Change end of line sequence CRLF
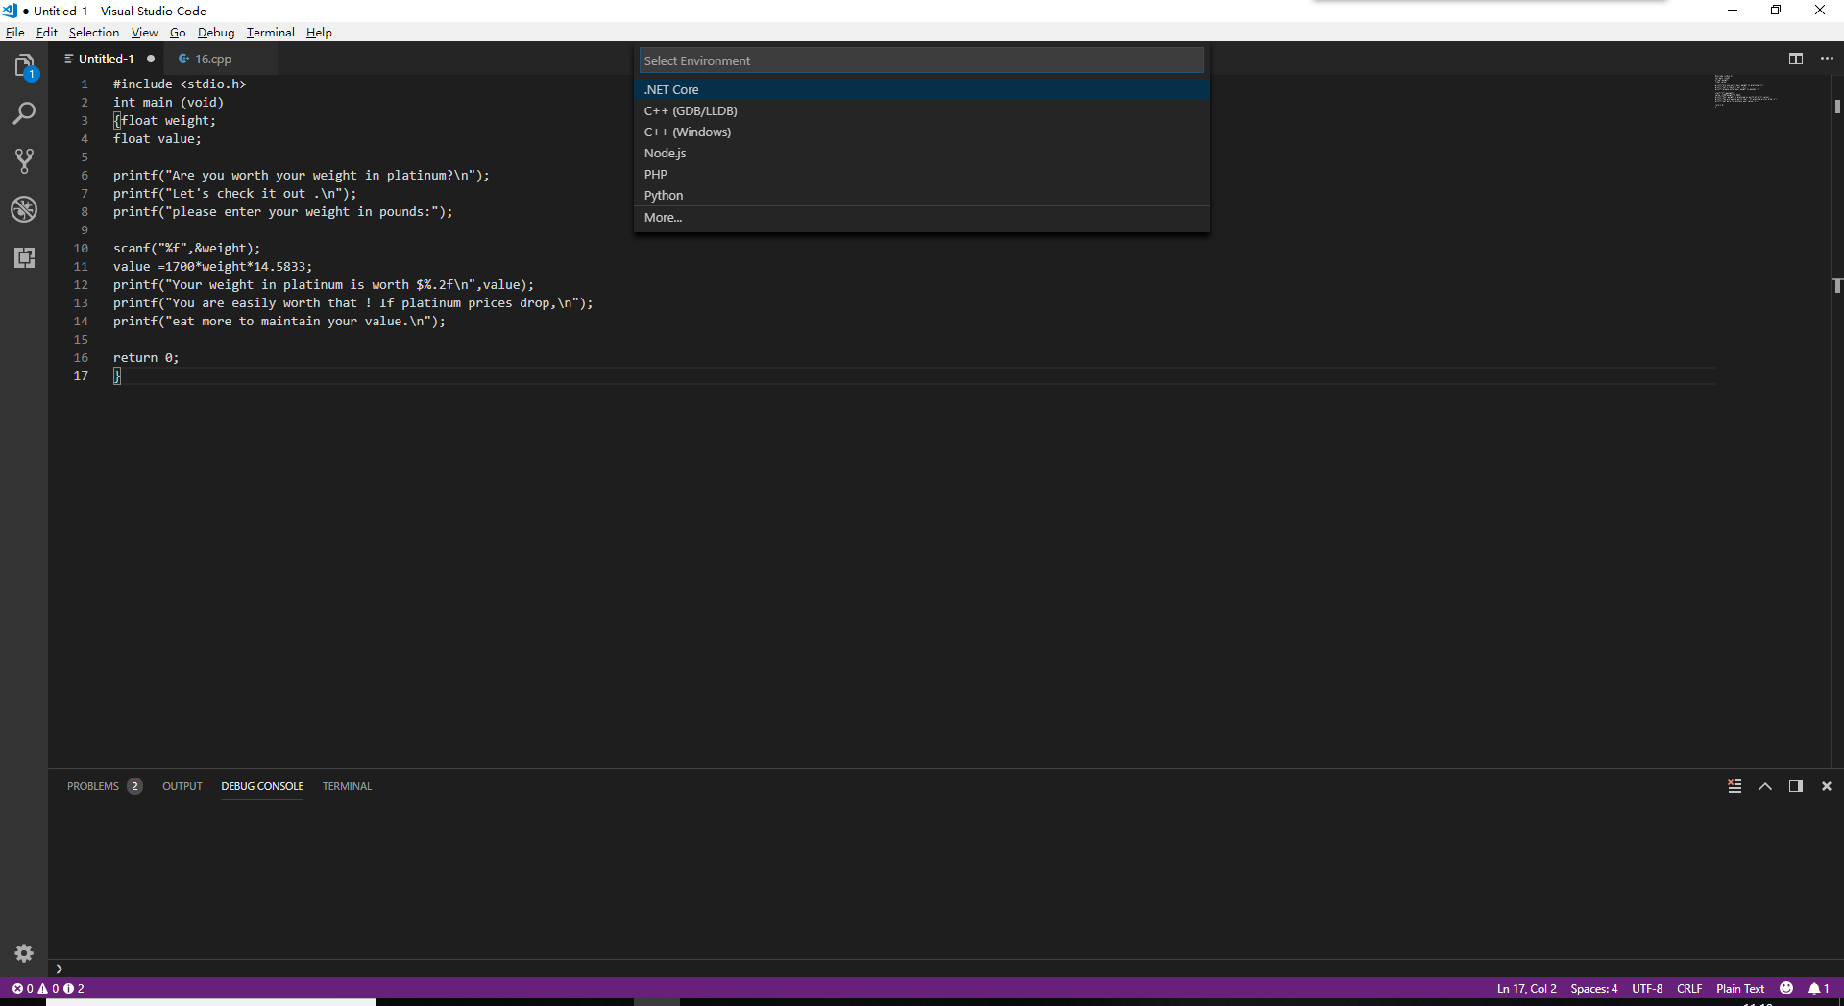Image resolution: width=1844 pixels, height=1006 pixels. (x=1689, y=988)
